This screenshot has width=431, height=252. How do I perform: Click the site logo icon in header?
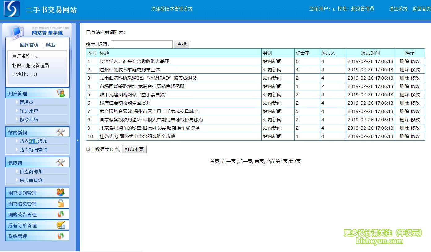click(12, 9)
